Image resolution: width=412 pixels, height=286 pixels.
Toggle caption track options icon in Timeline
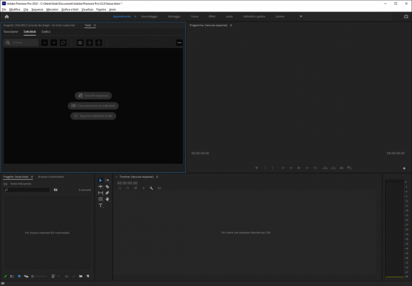160,188
